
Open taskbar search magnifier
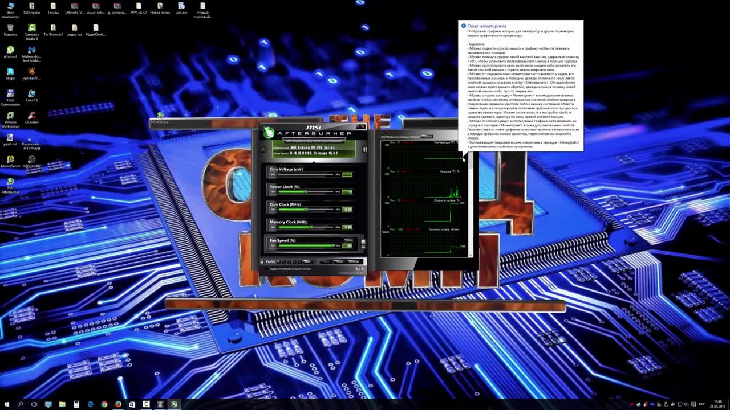point(21,404)
